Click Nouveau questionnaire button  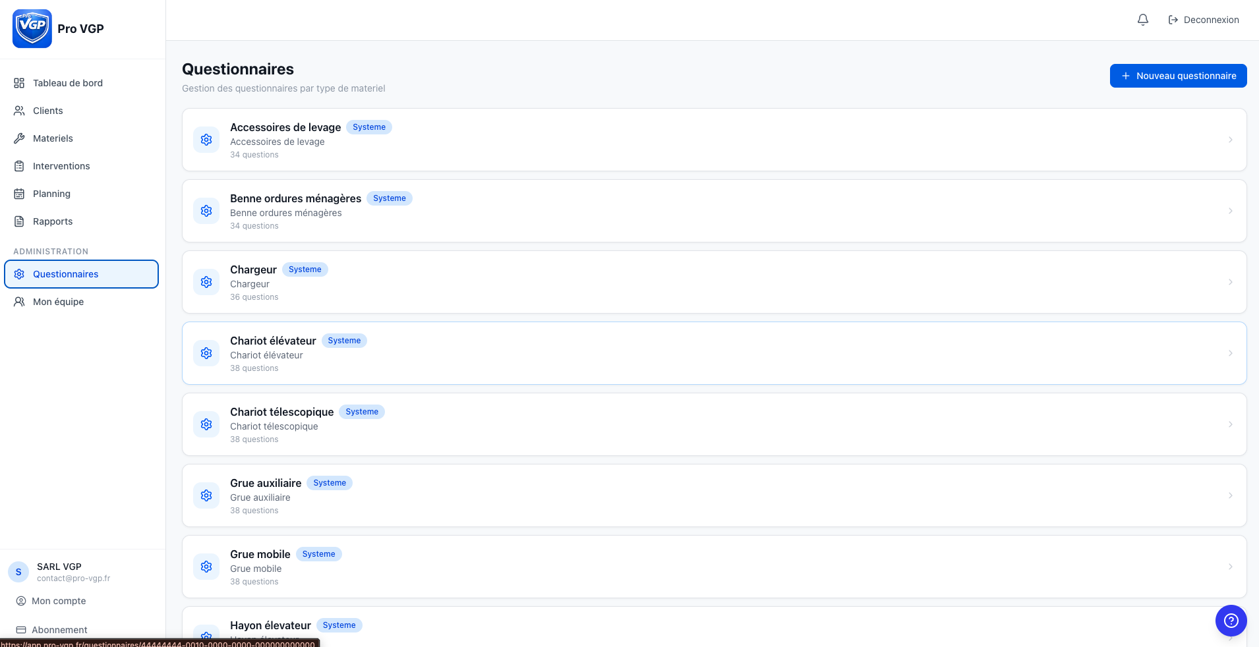[x=1178, y=76]
